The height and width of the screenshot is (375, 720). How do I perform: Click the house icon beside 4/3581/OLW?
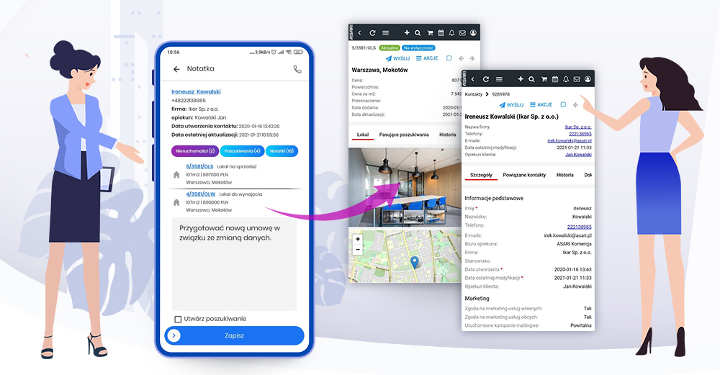[176, 202]
